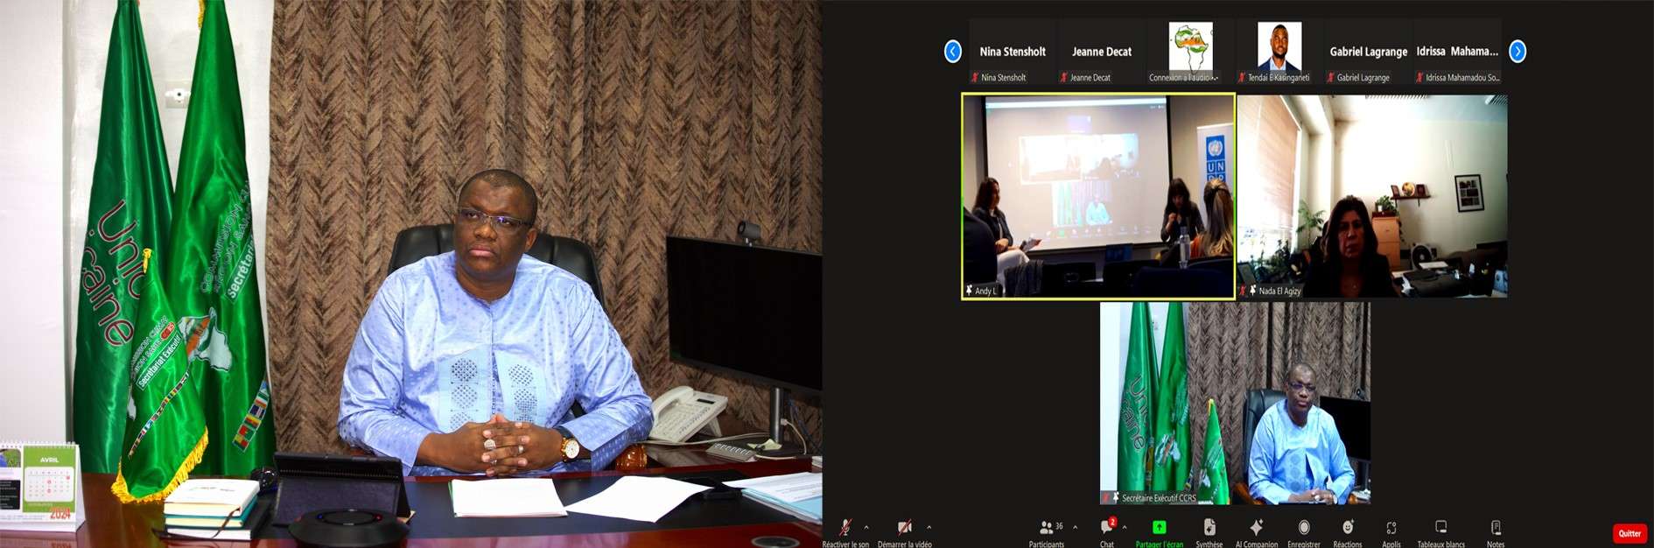The height and width of the screenshot is (548, 1654).
Task: Expand the chevron next to Participants
Action: click(1075, 527)
